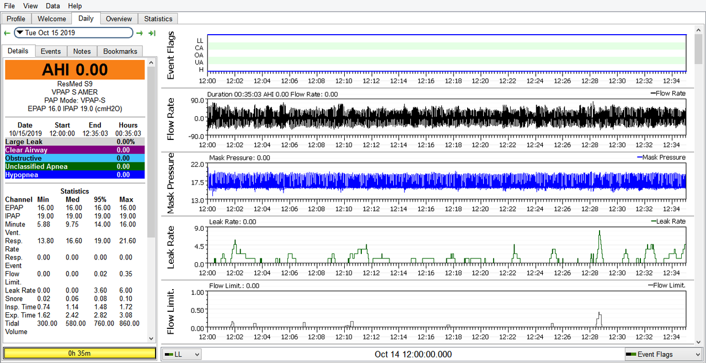
Task: Select the Details sub-tab
Action: (x=18, y=51)
